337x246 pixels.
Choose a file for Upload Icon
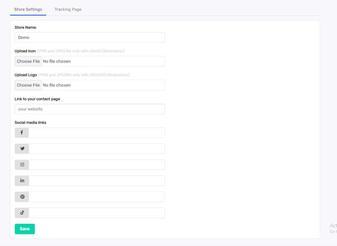click(28, 61)
